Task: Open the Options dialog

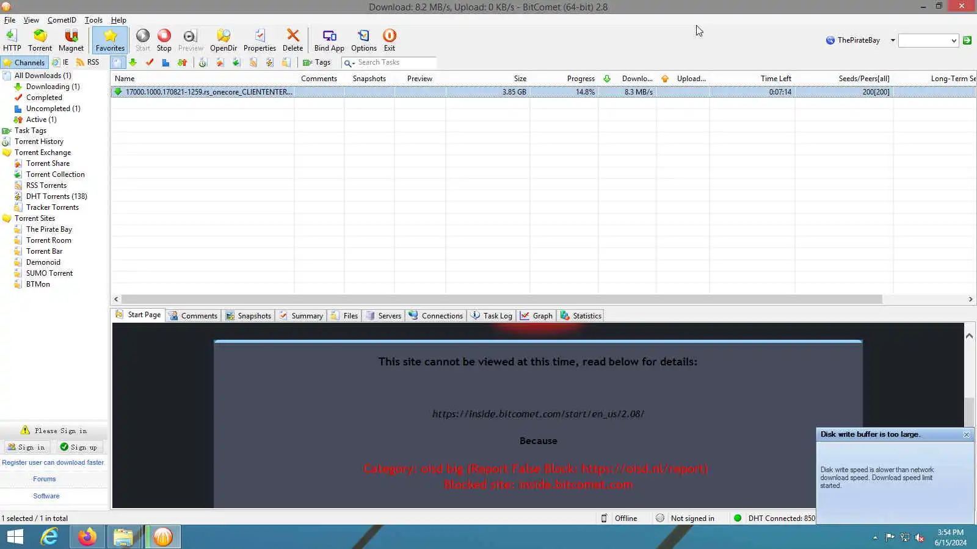Action: (x=364, y=40)
